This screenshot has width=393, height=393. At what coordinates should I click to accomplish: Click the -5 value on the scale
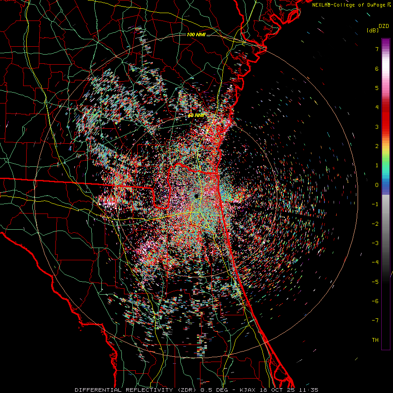pyautogui.click(x=375, y=282)
